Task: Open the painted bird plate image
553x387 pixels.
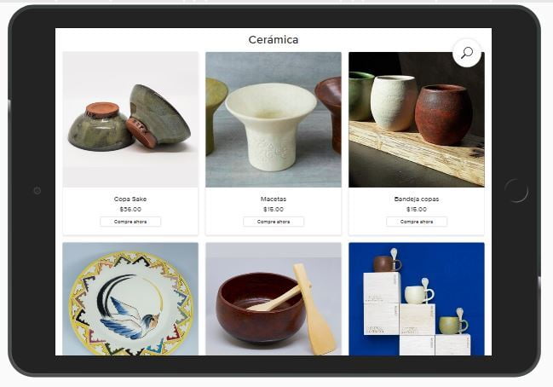Action: point(130,299)
